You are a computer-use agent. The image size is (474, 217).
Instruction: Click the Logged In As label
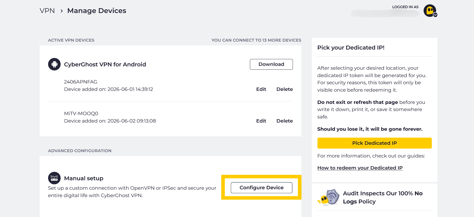405,7
